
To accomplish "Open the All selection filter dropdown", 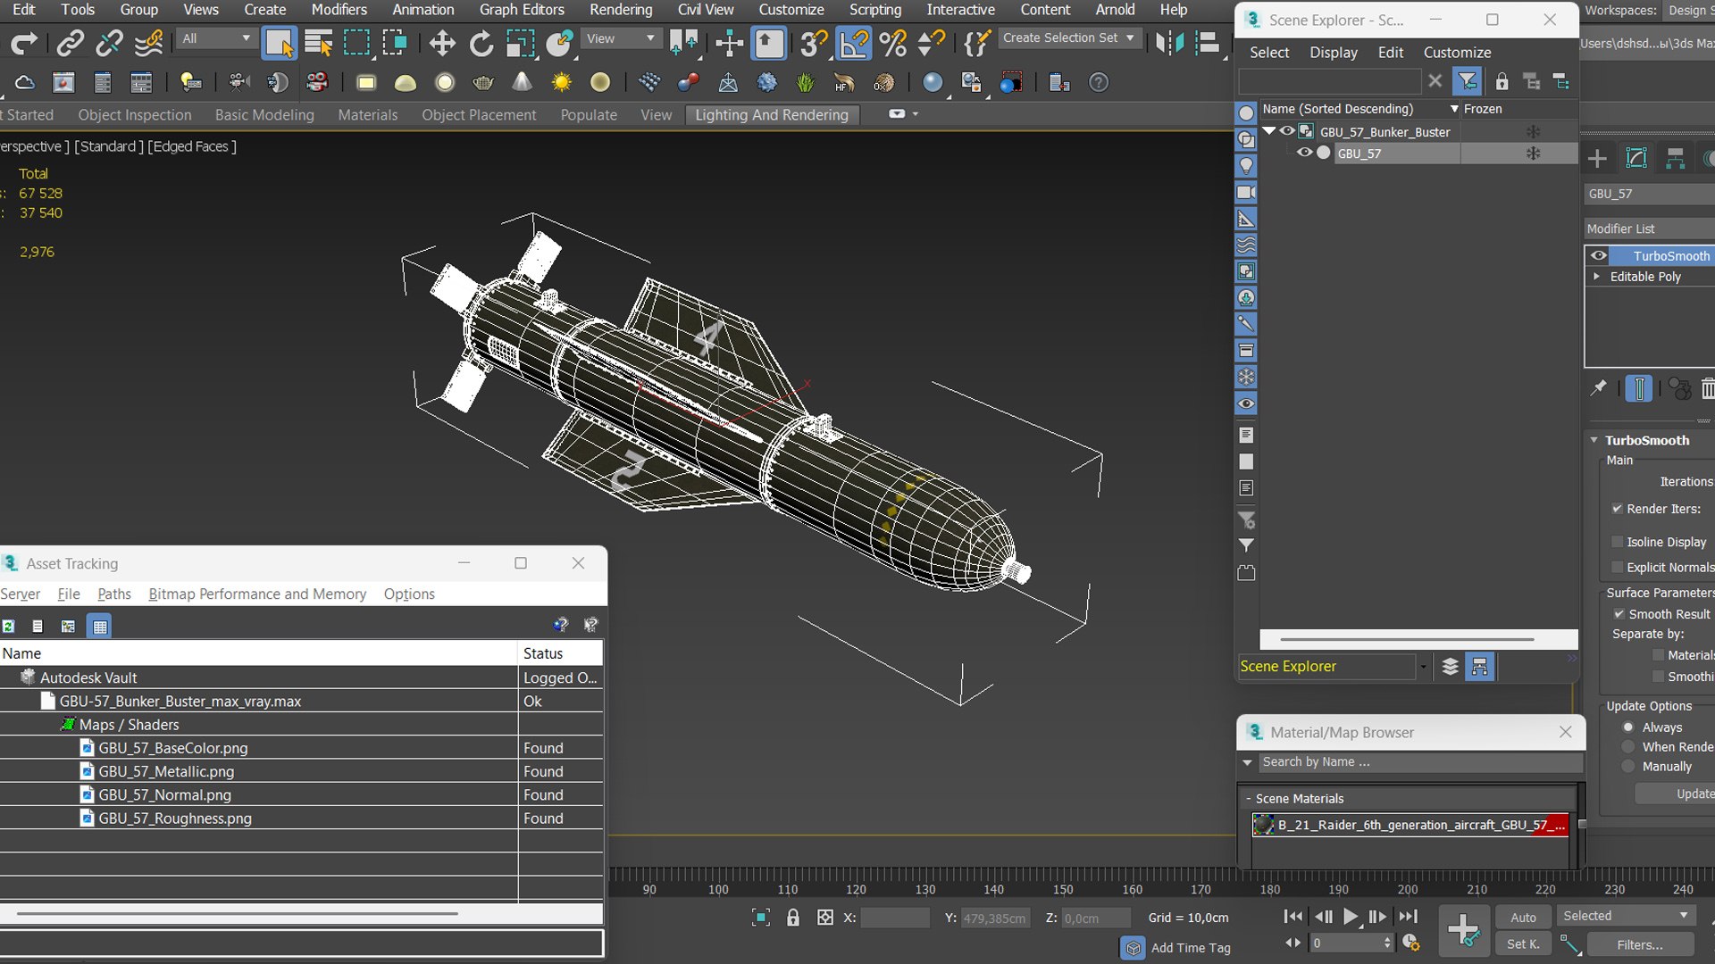I will coord(215,38).
